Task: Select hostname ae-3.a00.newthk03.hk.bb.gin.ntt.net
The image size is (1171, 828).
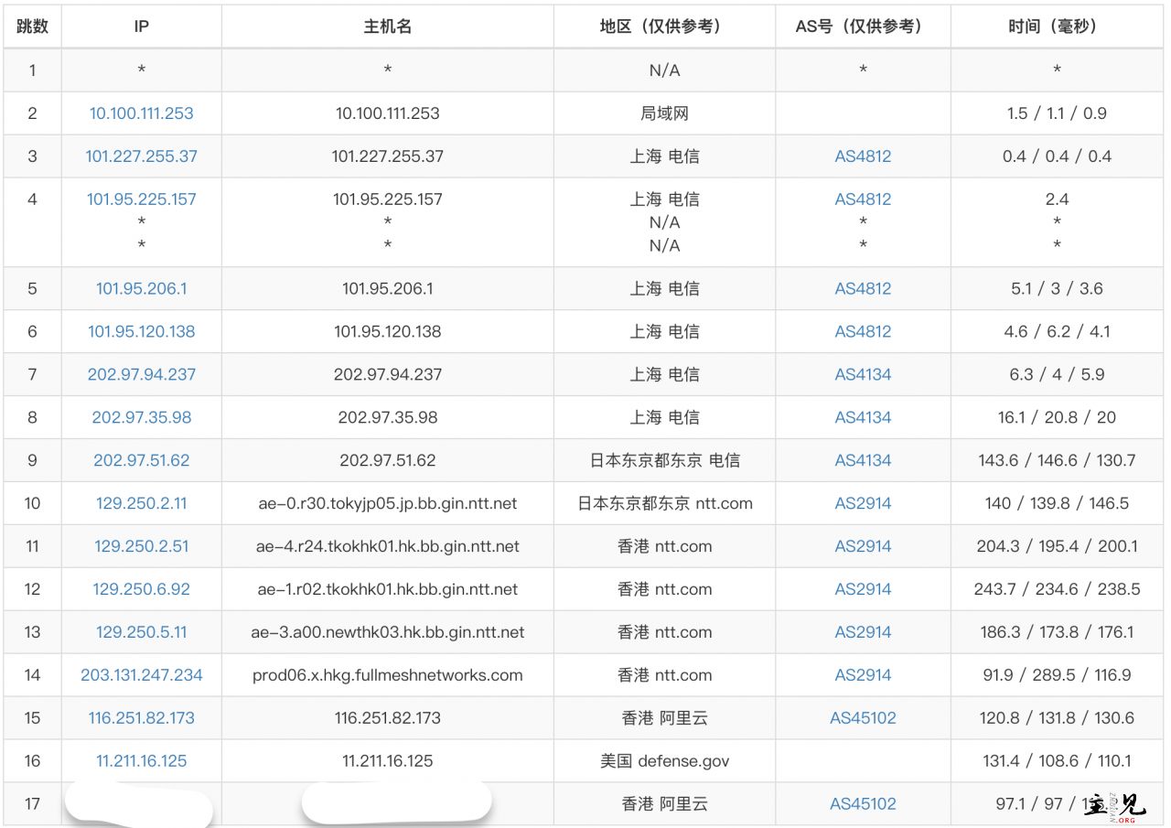Action: point(388,632)
